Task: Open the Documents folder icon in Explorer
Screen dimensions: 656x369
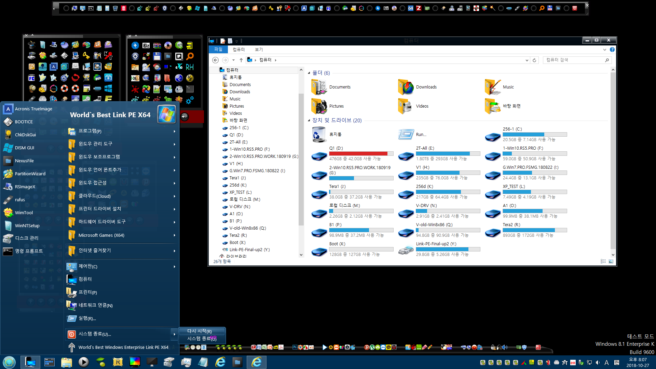Action: click(x=319, y=87)
